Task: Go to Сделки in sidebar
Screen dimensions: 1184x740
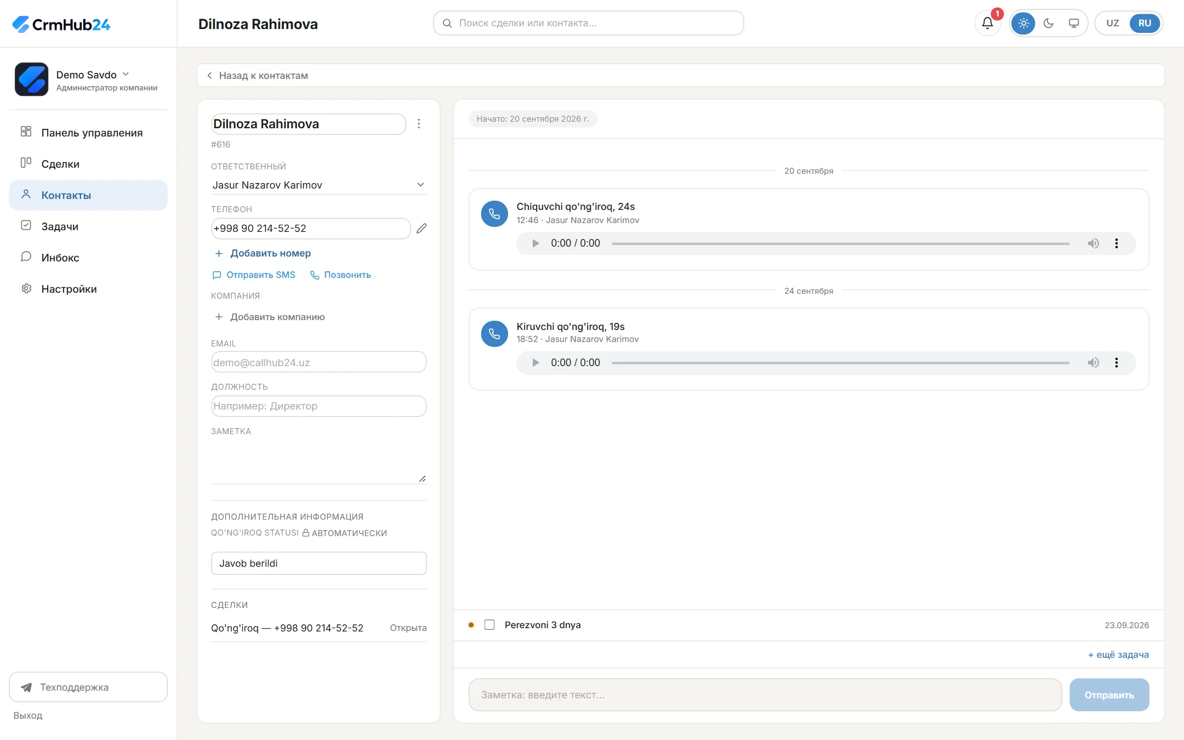Action: 88,164
